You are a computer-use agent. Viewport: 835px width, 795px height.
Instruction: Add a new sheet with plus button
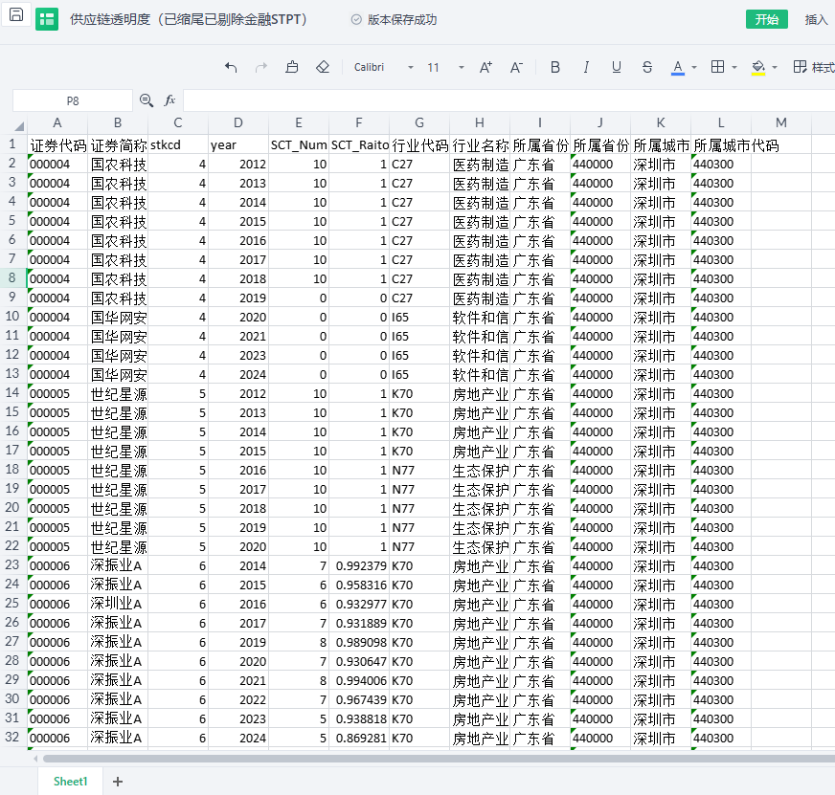tap(118, 782)
